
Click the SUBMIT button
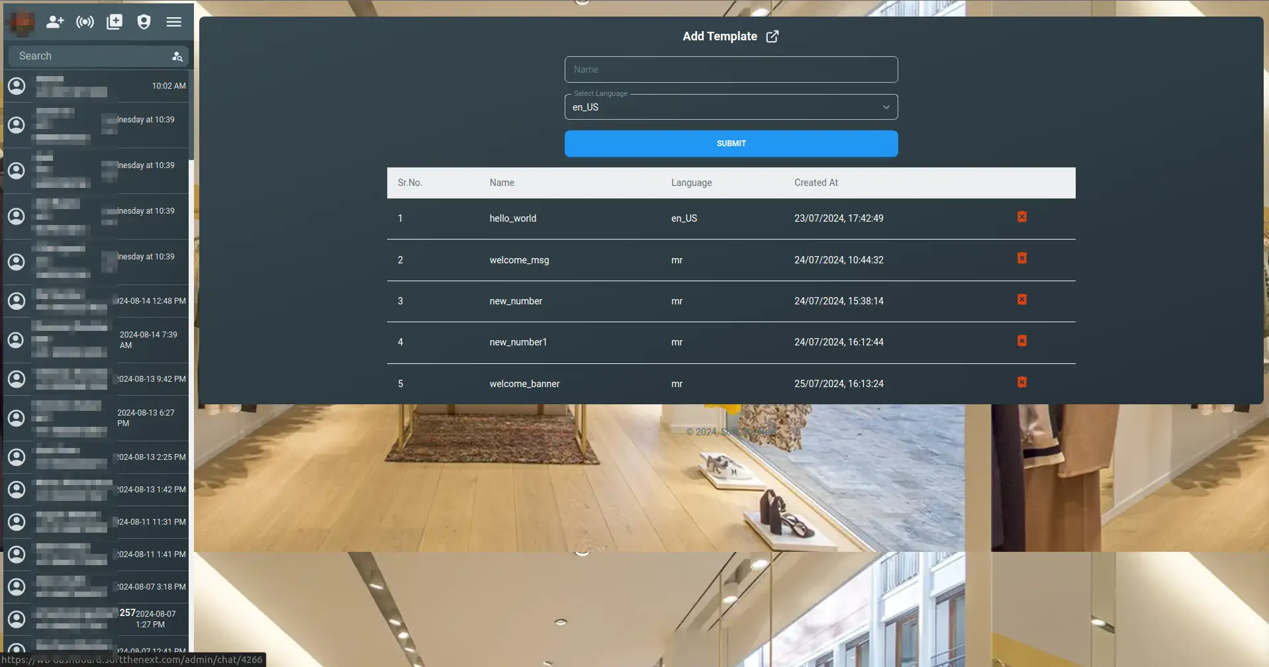click(x=731, y=144)
